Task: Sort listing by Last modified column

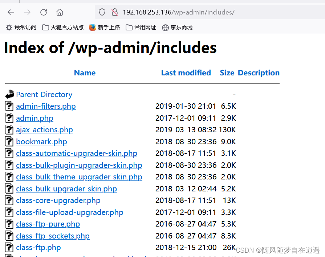Action: (186, 73)
